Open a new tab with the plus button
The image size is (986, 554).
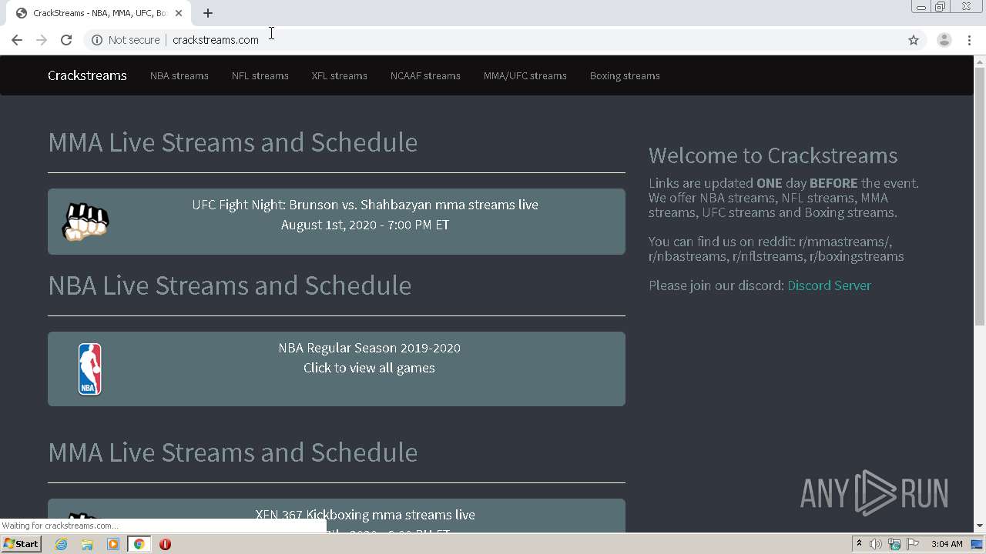click(208, 13)
